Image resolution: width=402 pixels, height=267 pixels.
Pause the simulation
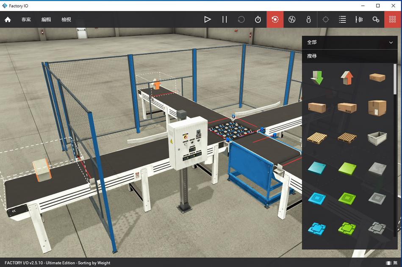pyautogui.click(x=225, y=19)
